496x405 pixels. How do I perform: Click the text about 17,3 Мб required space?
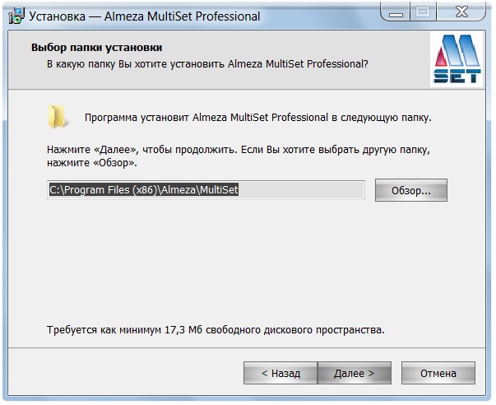[216, 330]
